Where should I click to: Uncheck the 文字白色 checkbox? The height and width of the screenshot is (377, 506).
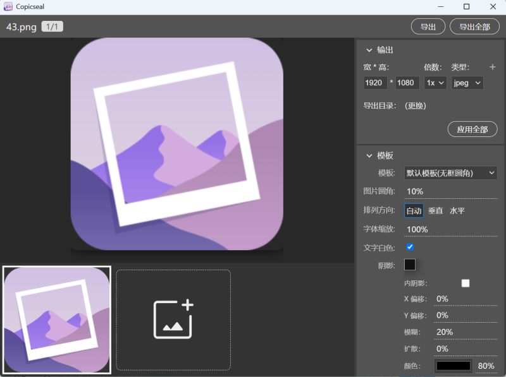(410, 247)
